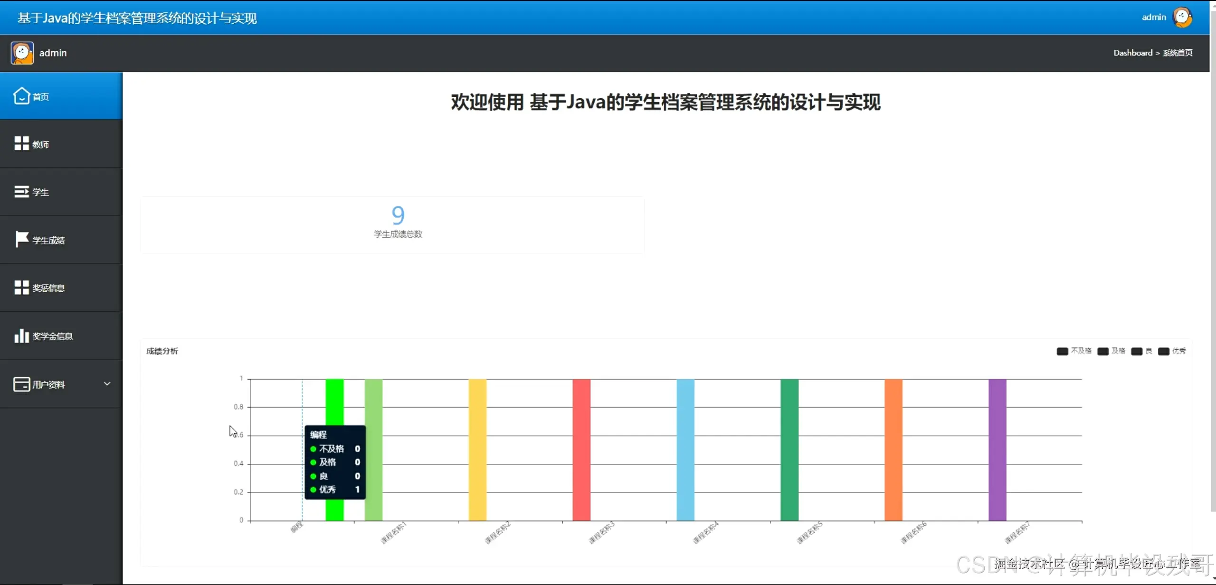The image size is (1216, 585).
Task: Open the Dashboard breadcrumb item
Action: [x=1133, y=53]
